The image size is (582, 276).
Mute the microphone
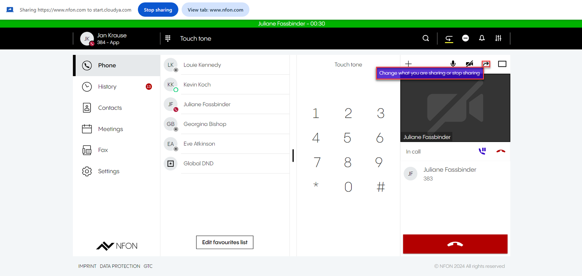pyautogui.click(x=453, y=64)
